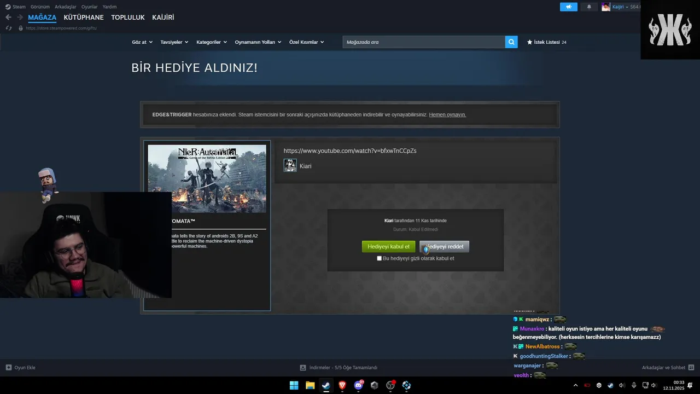Viewport: 700px width, 394px height.
Task: Click the downloads icon beside İndirmeler
Action: pos(303,367)
